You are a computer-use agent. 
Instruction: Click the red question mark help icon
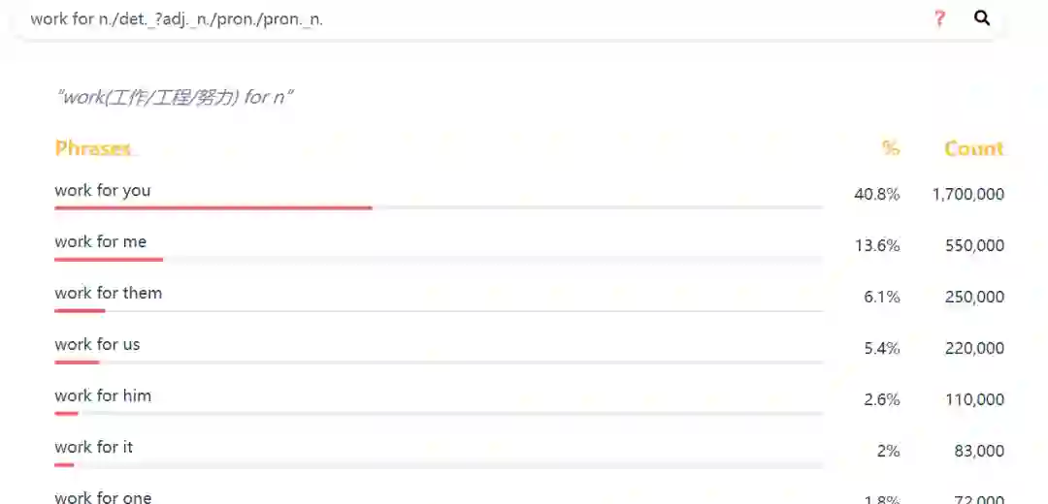(939, 18)
